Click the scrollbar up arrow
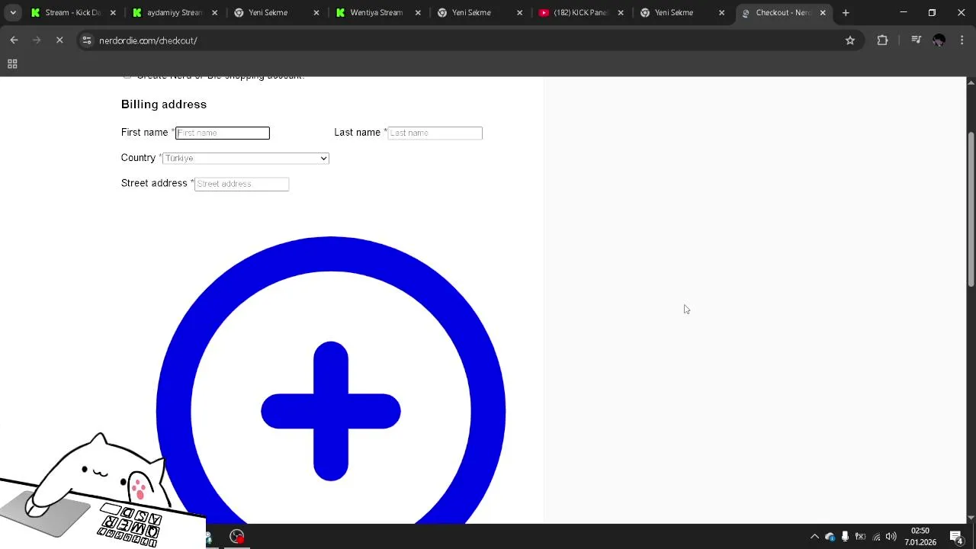The image size is (976, 549). pyautogui.click(x=971, y=82)
